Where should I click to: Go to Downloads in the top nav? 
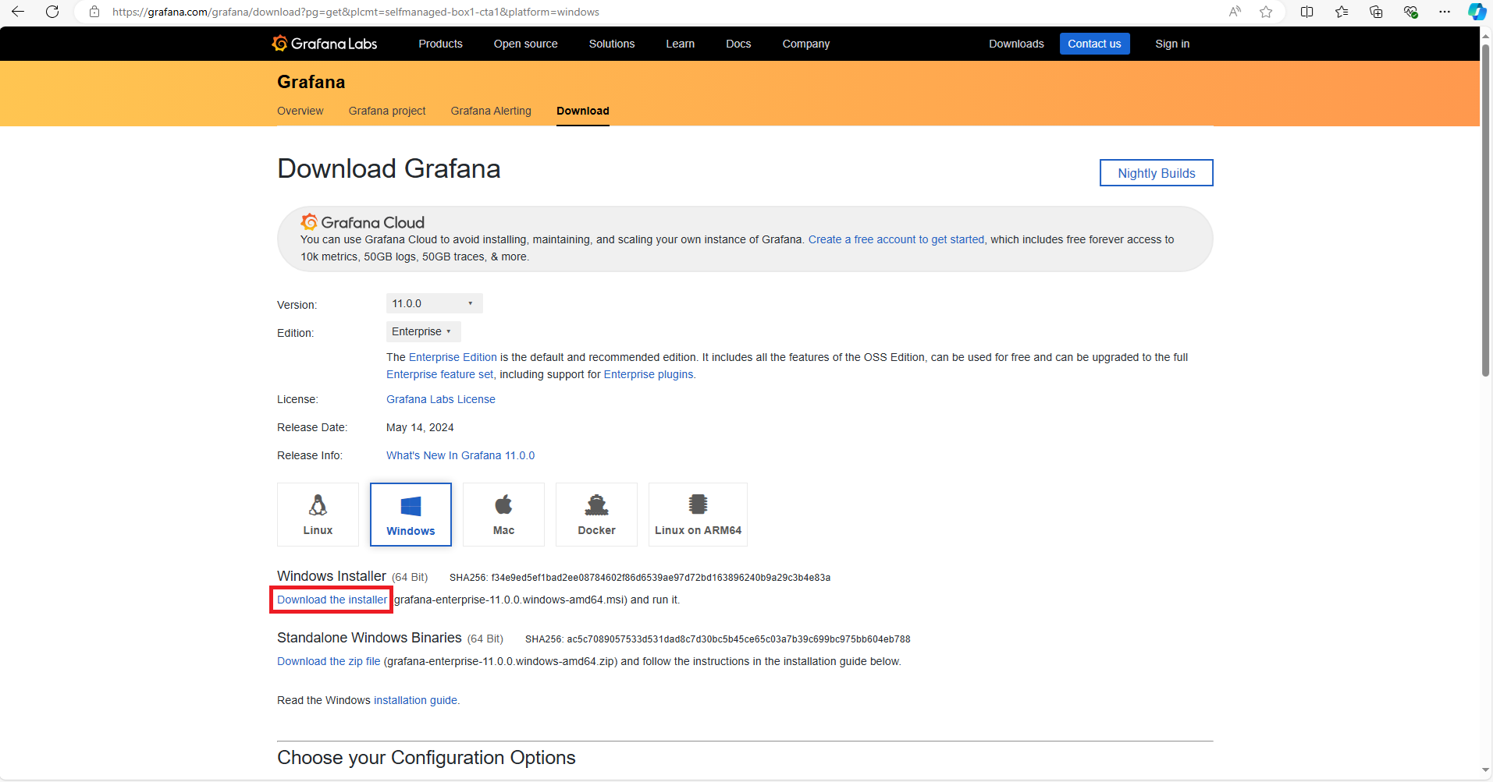(x=1016, y=44)
